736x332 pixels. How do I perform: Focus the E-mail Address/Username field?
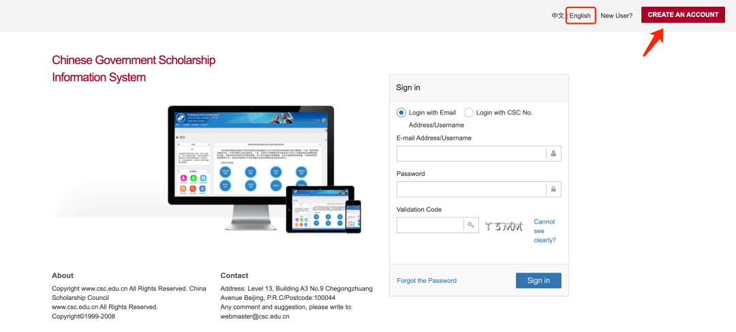479,153
